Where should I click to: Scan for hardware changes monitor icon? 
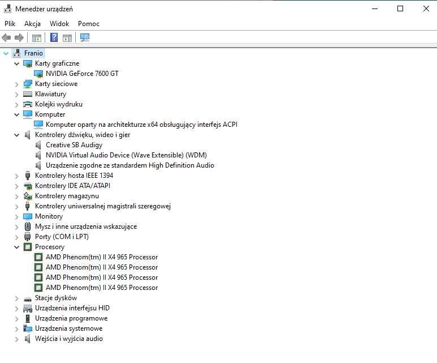coord(85,37)
